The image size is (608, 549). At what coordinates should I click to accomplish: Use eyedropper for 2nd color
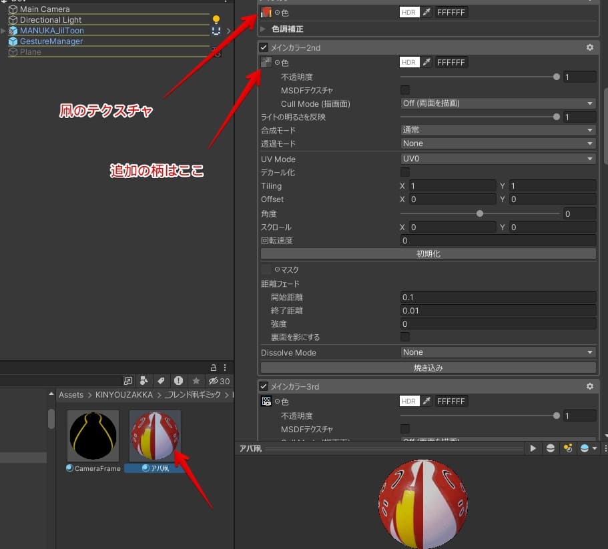point(426,63)
